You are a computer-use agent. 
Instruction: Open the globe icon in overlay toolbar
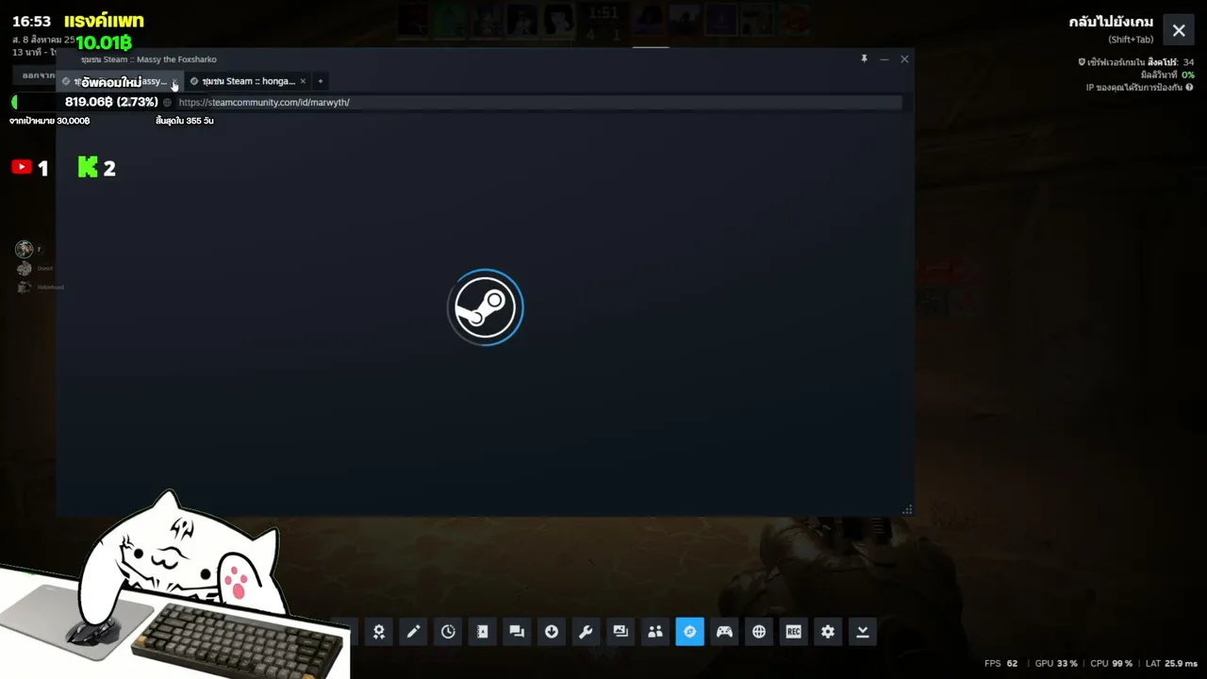click(x=759, y=632)
